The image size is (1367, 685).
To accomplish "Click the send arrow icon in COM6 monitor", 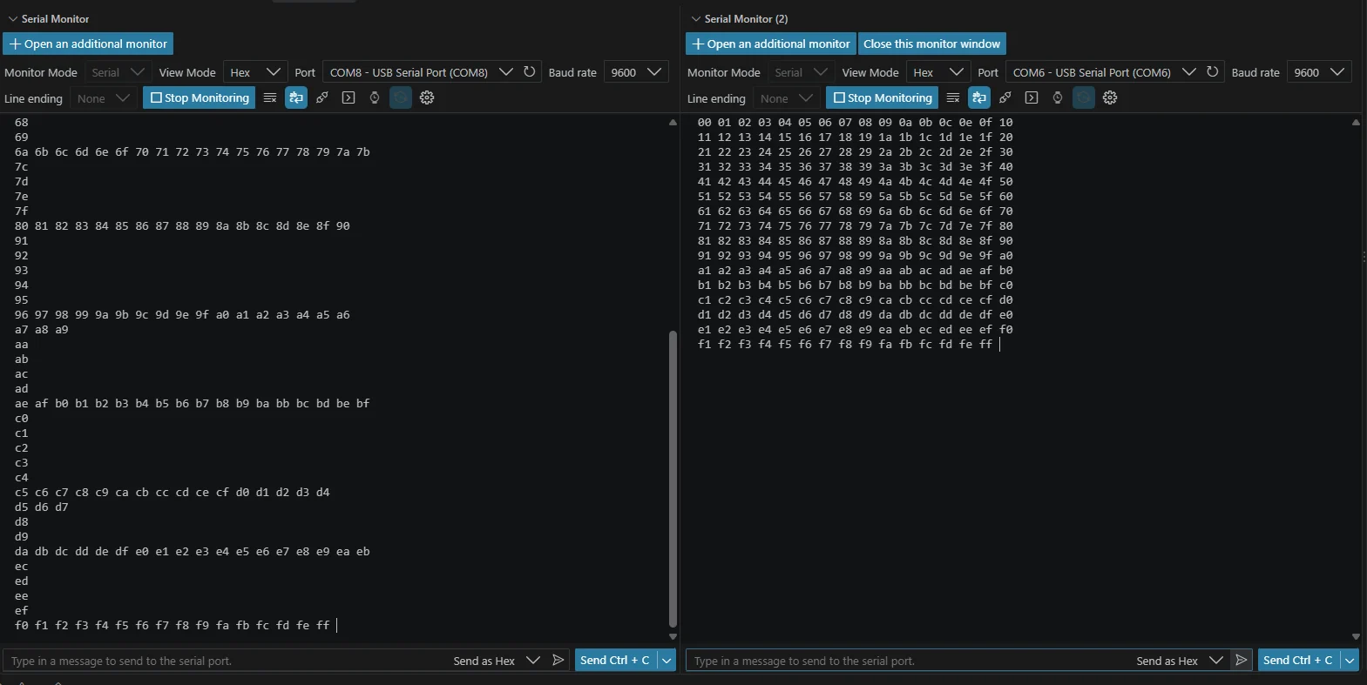I will coord(1242,661).
